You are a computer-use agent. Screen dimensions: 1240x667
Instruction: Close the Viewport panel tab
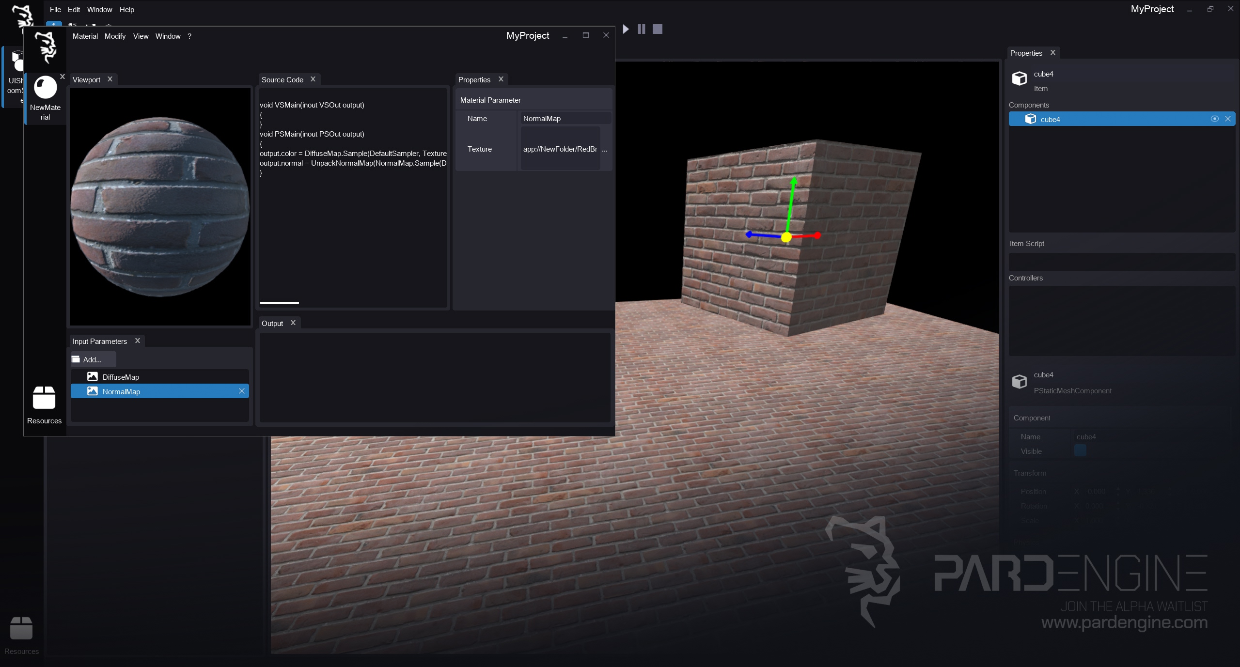point(110,79)
